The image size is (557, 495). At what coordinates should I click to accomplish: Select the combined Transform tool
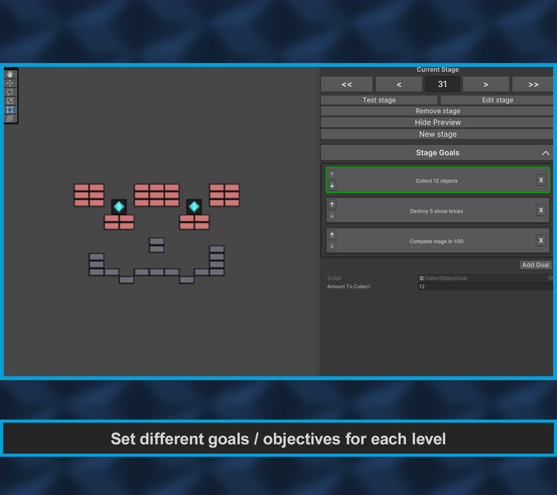click(x=10, y=118)
